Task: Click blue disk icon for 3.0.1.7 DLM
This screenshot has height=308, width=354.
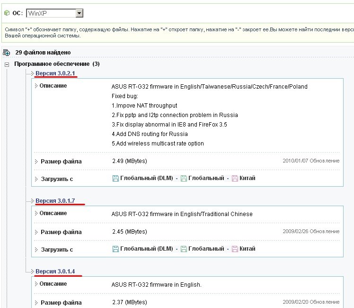Action: pyautogui.click(x=115, y=249)
